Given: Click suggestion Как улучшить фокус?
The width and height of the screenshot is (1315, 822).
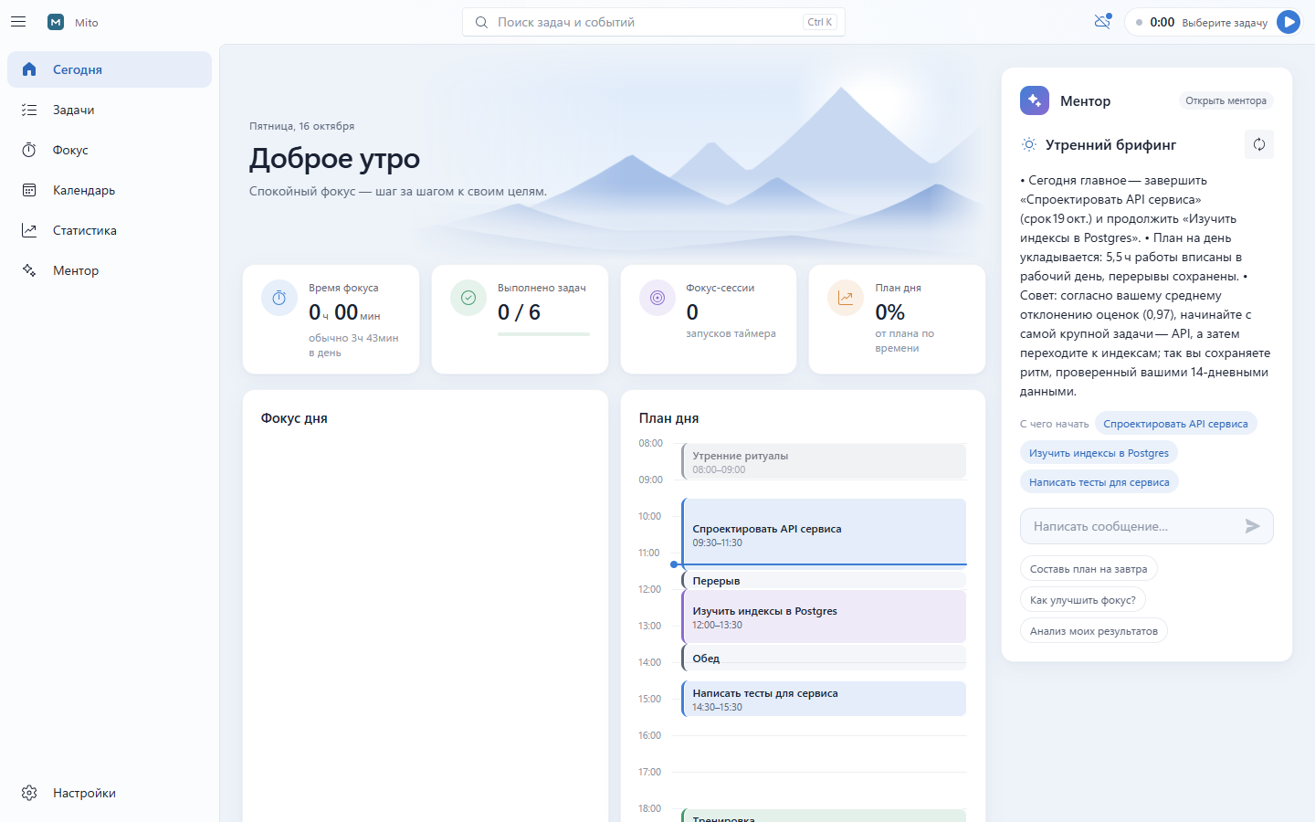Looking at the screenshot, I should 1083,600.
